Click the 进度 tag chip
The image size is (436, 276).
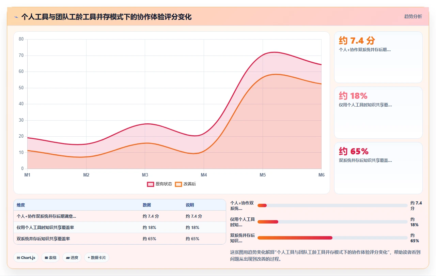72,258
